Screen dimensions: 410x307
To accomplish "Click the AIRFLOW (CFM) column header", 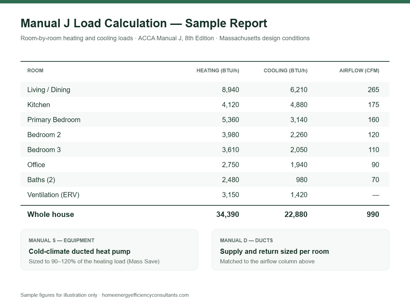I will [359, 71].
